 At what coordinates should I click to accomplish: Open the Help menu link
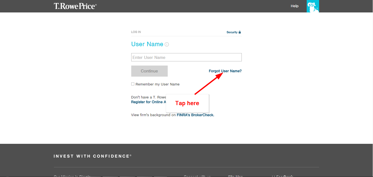[x=295, y=6]
